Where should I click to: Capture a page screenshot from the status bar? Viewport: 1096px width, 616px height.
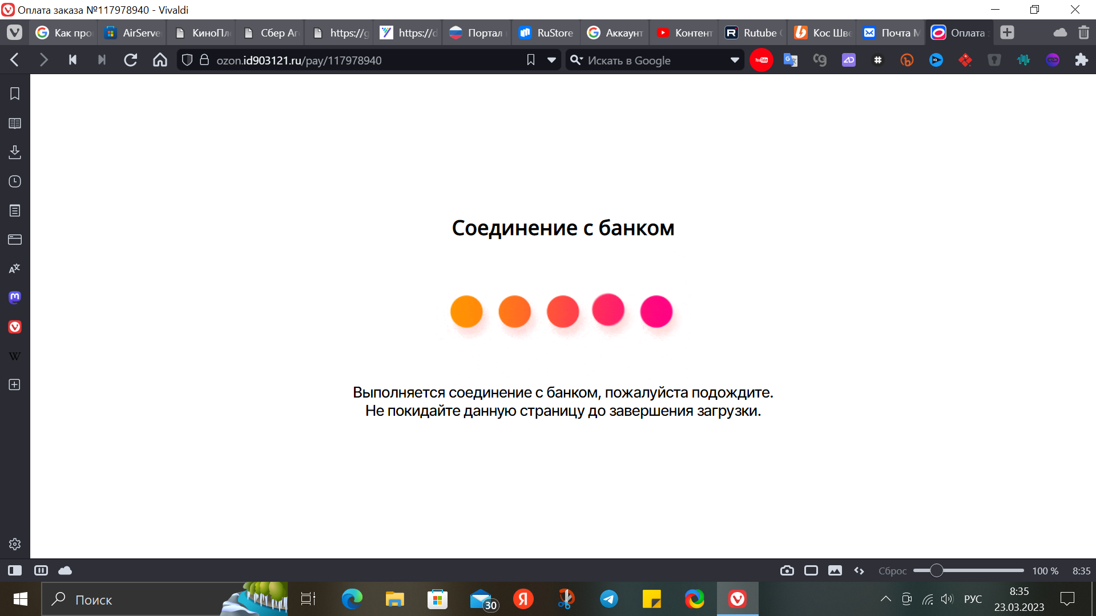pos(787,570)
